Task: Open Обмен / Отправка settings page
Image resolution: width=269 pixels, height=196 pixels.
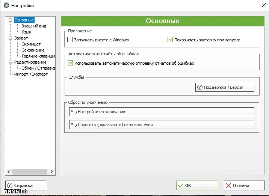Action: [38, 68]
